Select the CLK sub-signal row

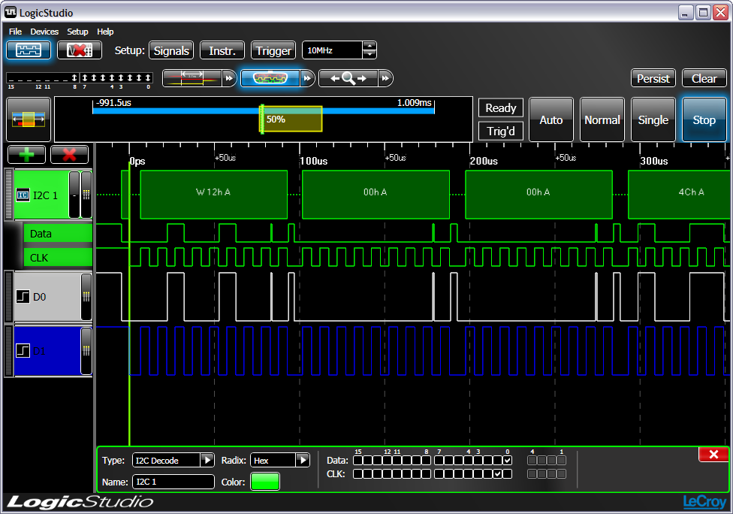(58, 257)
